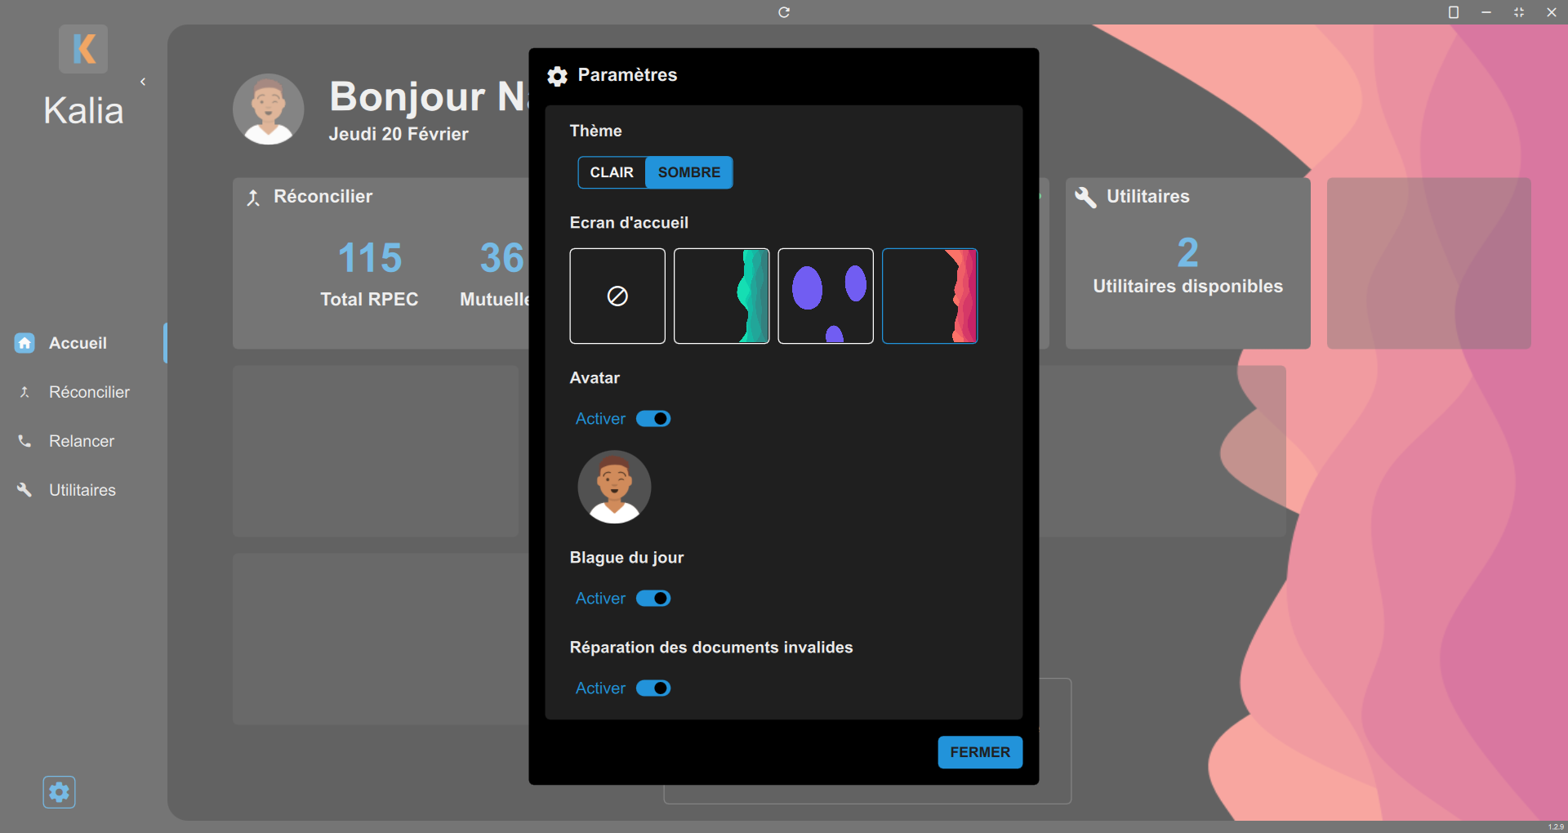Collapse the sidebar with the chevron
The image size is (1568, 833).
point(143,82)
